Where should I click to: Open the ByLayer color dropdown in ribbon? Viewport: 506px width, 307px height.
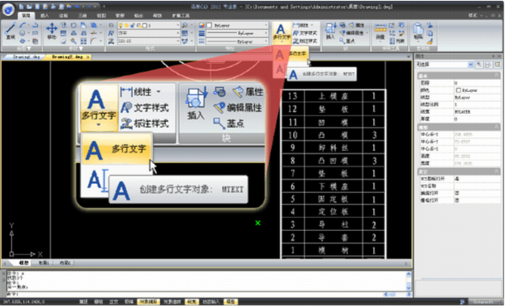click(x=237, y=25)
